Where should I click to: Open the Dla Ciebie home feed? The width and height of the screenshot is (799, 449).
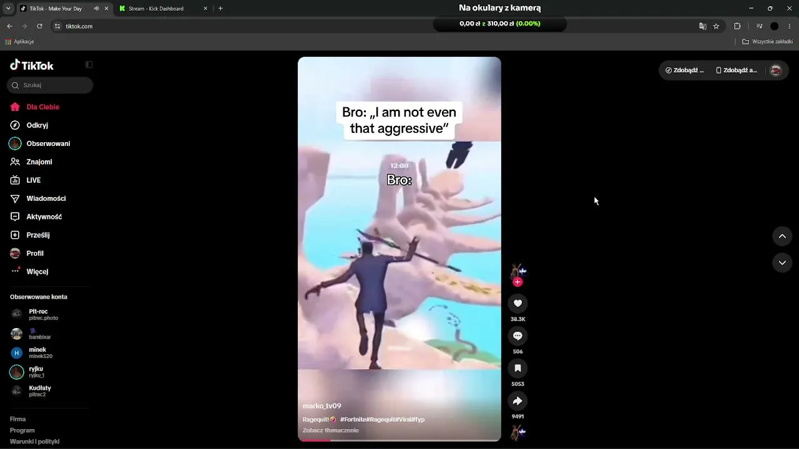tap(35, 107)
